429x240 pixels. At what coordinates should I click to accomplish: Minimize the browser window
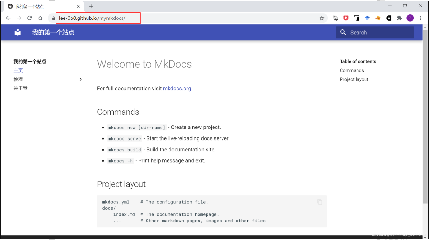click(390, 5)
